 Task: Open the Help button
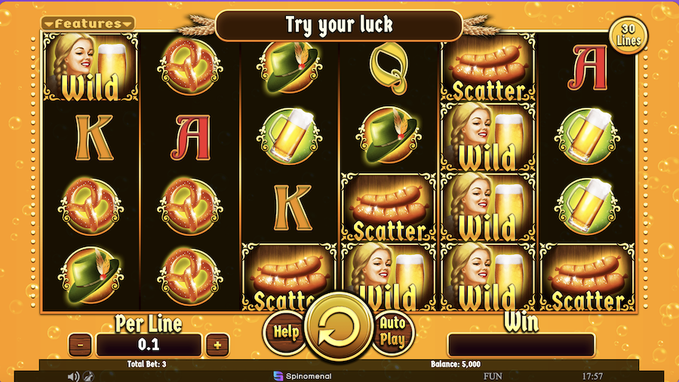(285, 332)
